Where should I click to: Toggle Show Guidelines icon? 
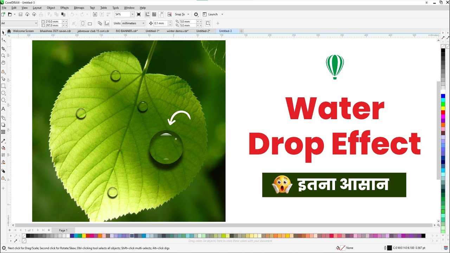pyautogui.click(x=161, y=14)
